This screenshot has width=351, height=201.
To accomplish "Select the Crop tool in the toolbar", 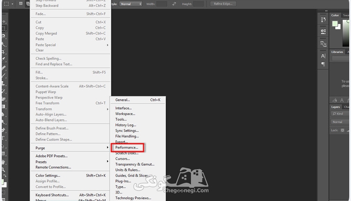I will (3, 52).
